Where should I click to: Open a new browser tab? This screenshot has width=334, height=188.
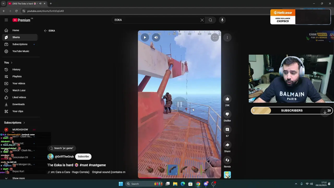(x=51, y=3)
